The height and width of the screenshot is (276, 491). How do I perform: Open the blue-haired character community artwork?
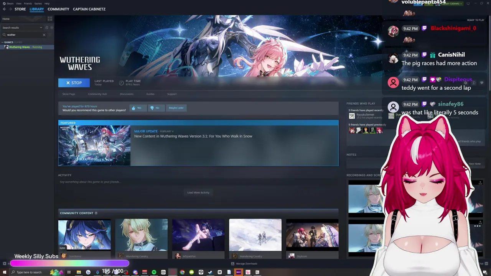[84, 235]
